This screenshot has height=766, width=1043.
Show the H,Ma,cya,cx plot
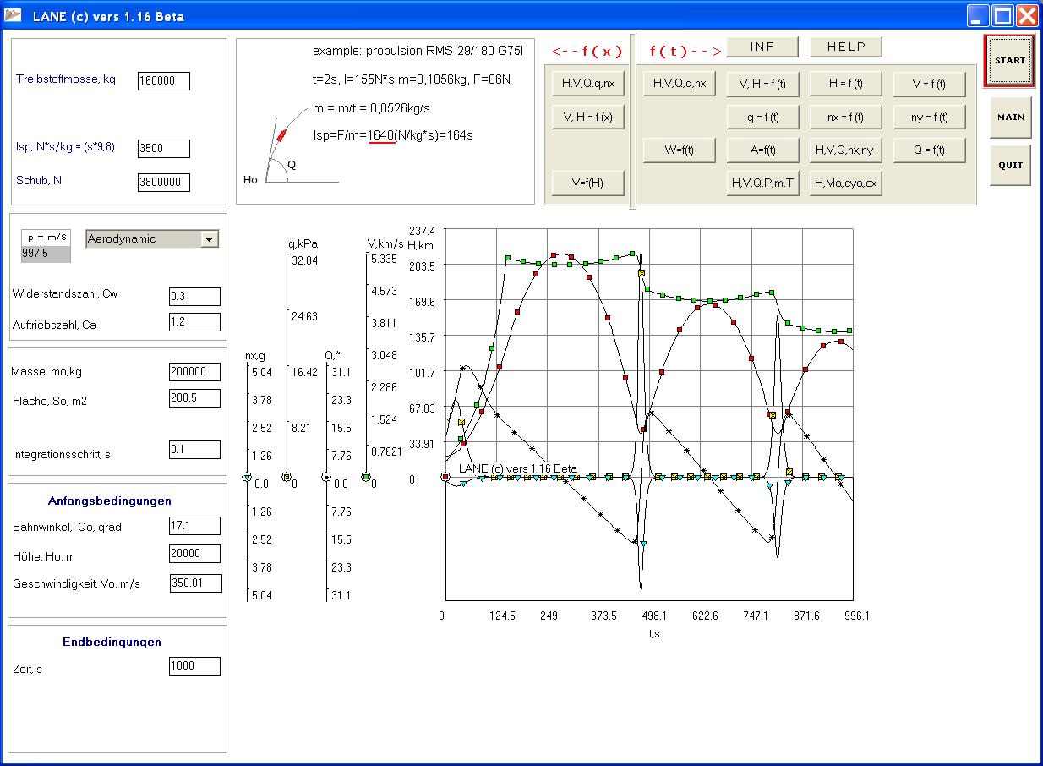click(845, 183)
